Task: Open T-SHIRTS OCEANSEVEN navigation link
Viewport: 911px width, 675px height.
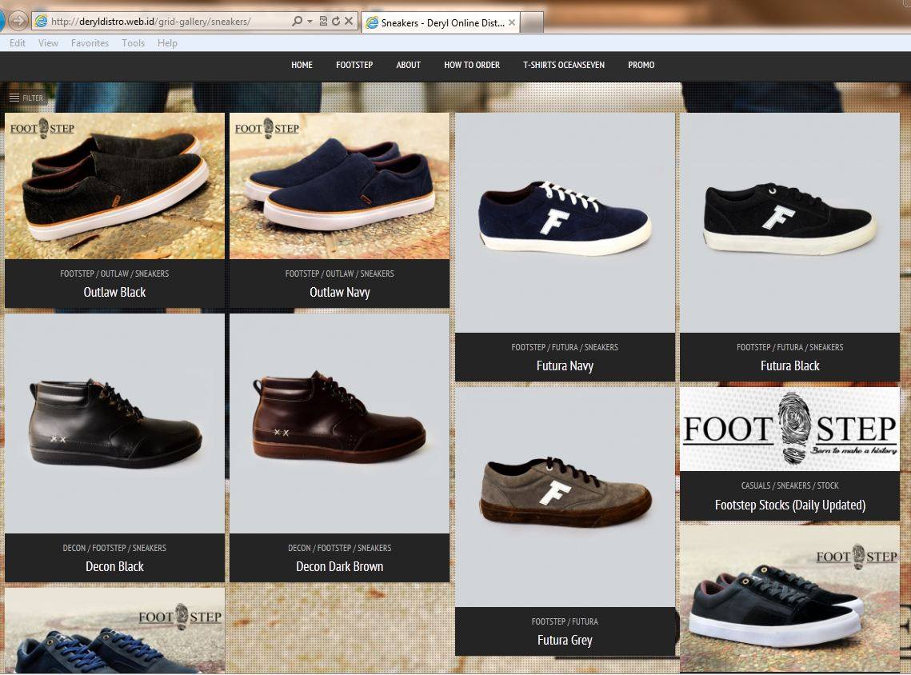Action: click(x=564, y=65)
